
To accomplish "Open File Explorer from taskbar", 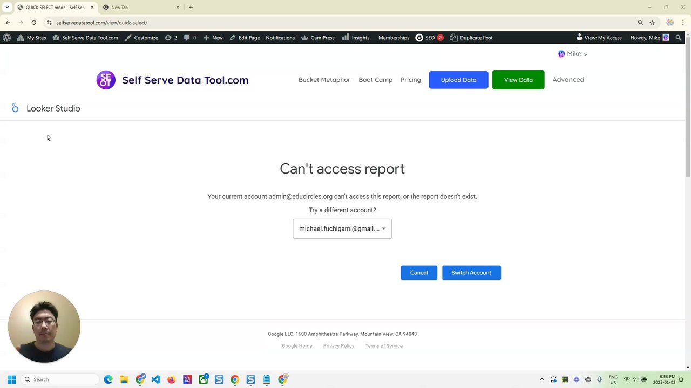I will (x=124, y=379).
